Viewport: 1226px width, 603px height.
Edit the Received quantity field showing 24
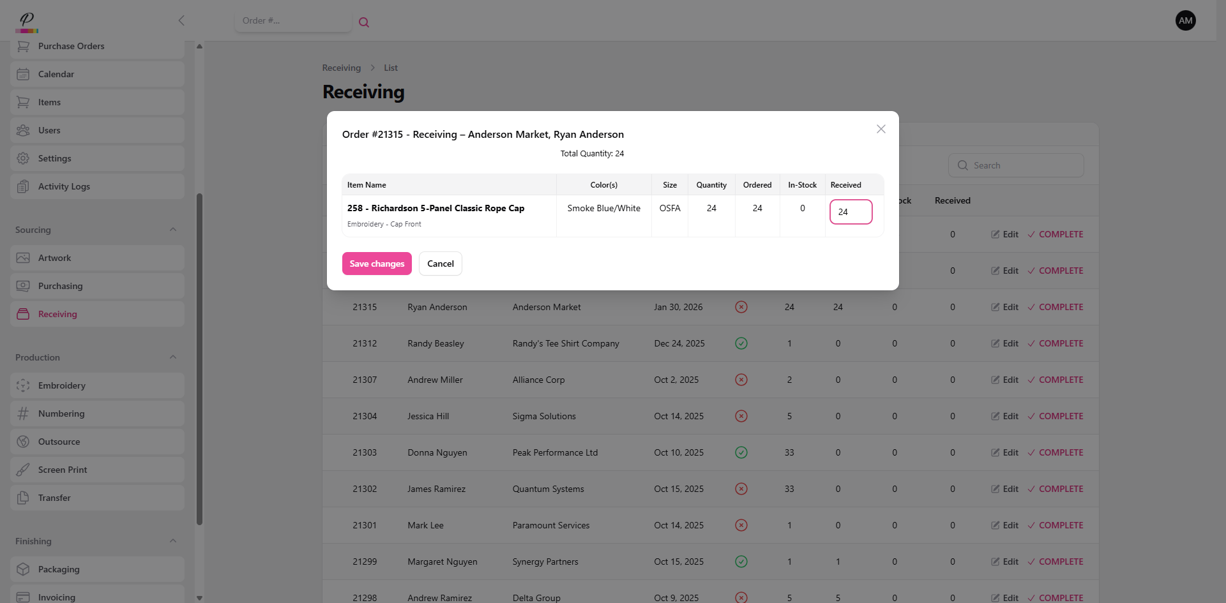[x=851, y=212]
